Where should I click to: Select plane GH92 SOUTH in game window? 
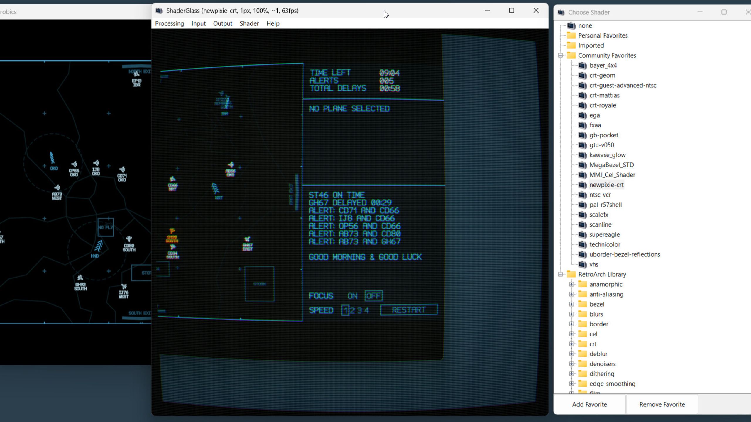coord(80,283)
